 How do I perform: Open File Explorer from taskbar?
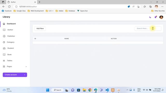(x=84, y=90)
